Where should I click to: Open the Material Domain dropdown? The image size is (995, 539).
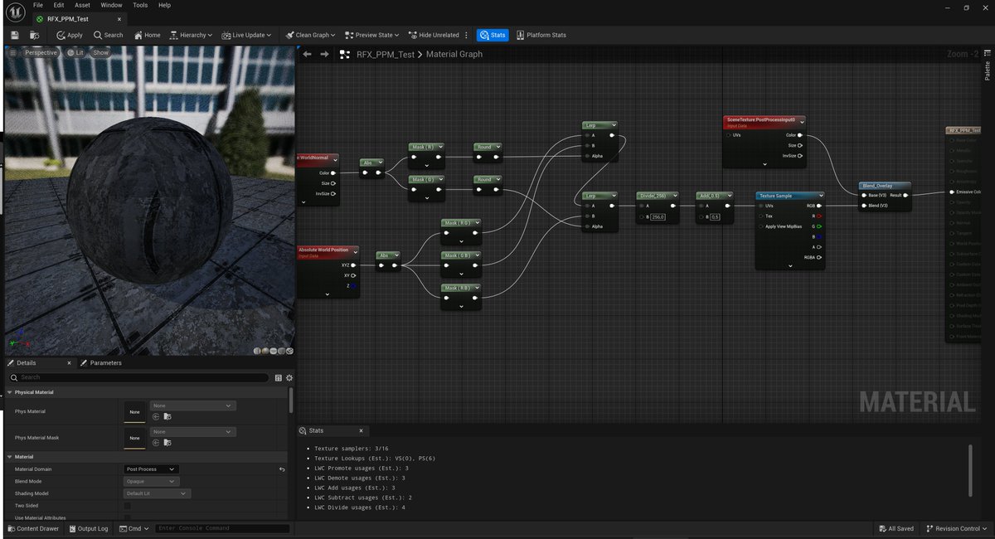[x=151, y=469]
